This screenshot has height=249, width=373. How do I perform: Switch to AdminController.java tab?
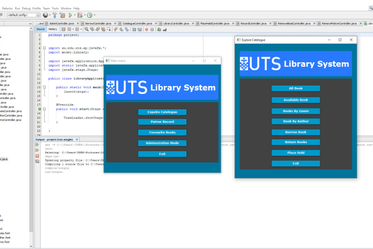[x=62, y=23]
